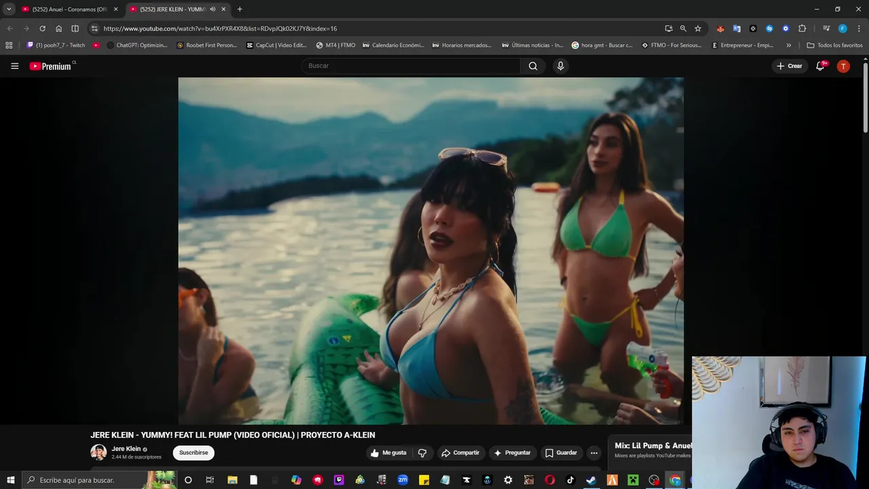
Task: Open Chrome profile avatar
Action: click(843, 29)
